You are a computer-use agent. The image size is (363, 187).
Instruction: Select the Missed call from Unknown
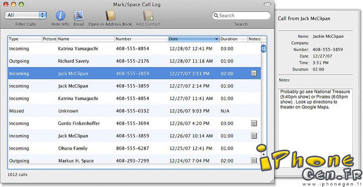pyautogui.click(x=134, y=111)
